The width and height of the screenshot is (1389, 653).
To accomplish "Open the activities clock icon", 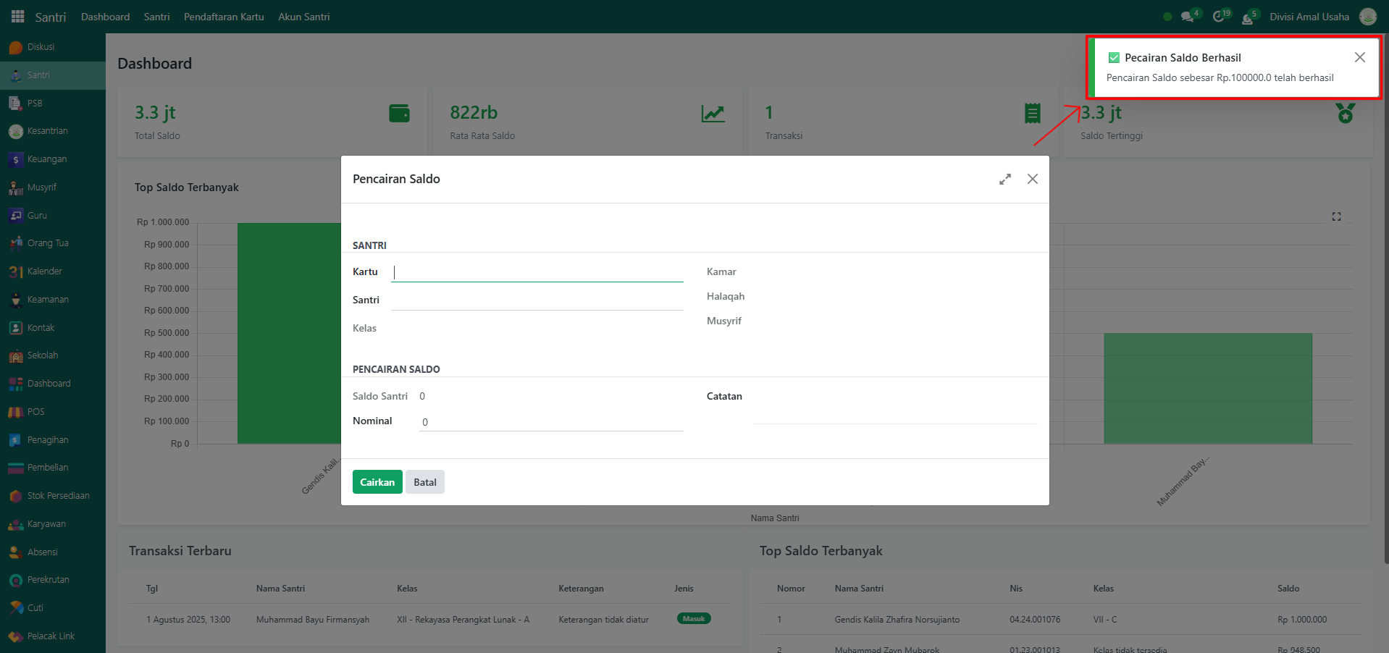I will click(1219, 17).
